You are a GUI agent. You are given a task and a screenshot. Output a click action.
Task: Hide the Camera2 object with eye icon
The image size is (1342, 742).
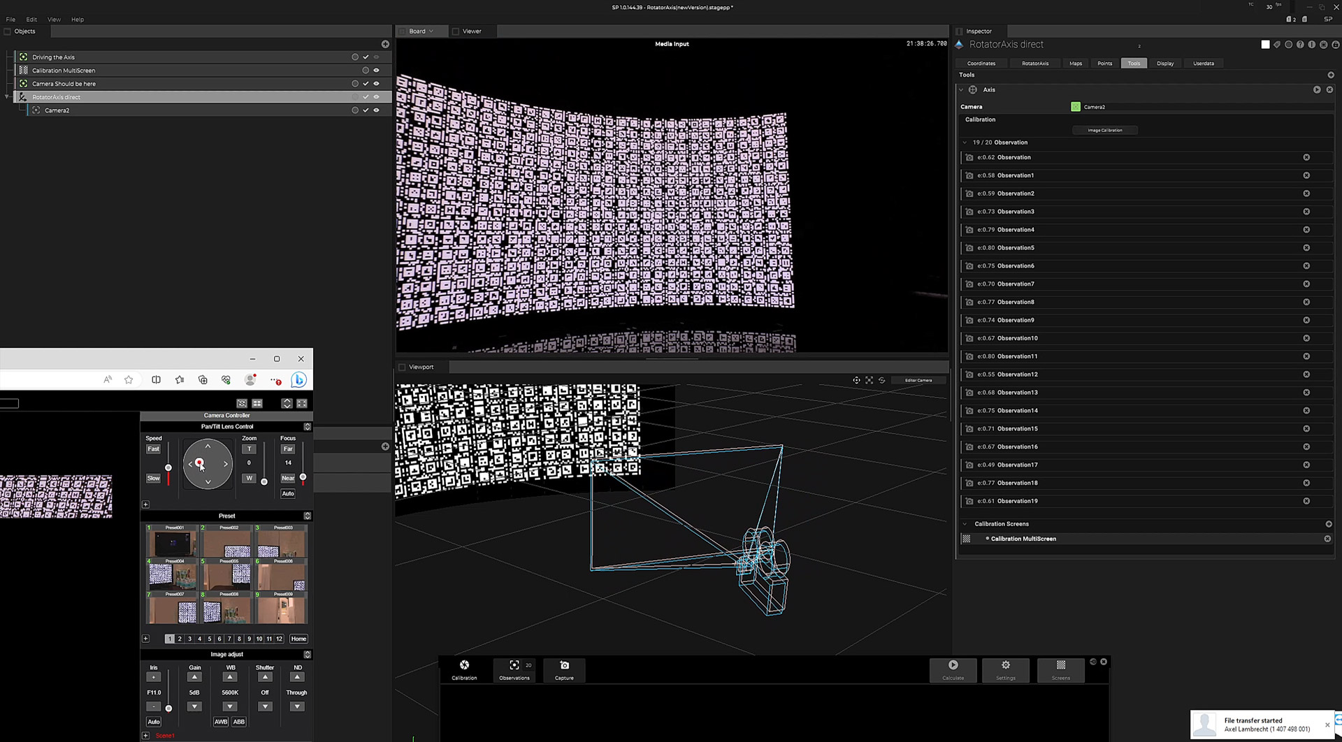(x=376, y=110)
